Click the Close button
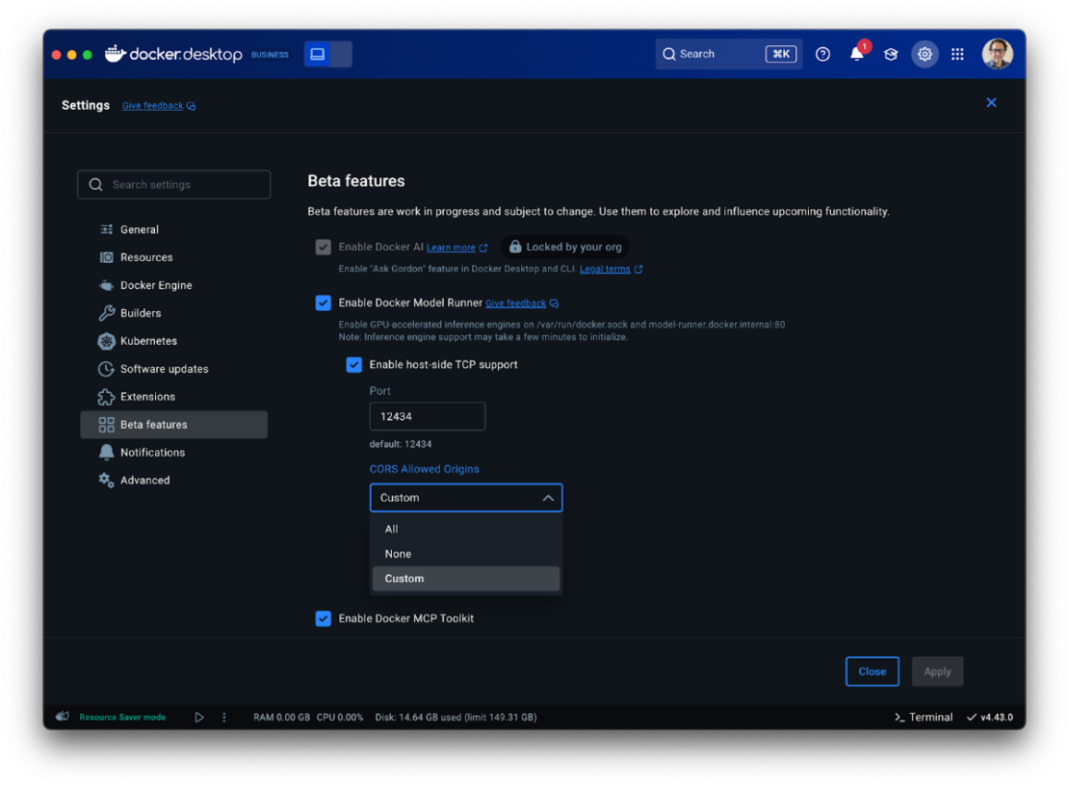The image size is (1069, 787). click(872, 671)
